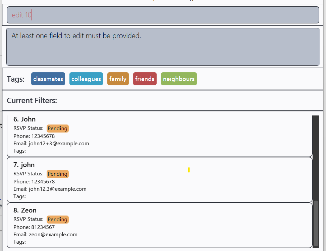This screenshot has height=251, width=326.
Task: Click 'Tags:' line in 7. john's card
Action: [x=19, y=196]
